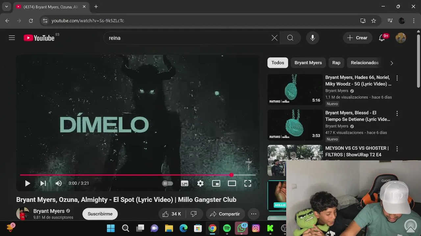421x236 pixels.
Task: Toggle autoplay switch in player
Action: tap(167, 183)
